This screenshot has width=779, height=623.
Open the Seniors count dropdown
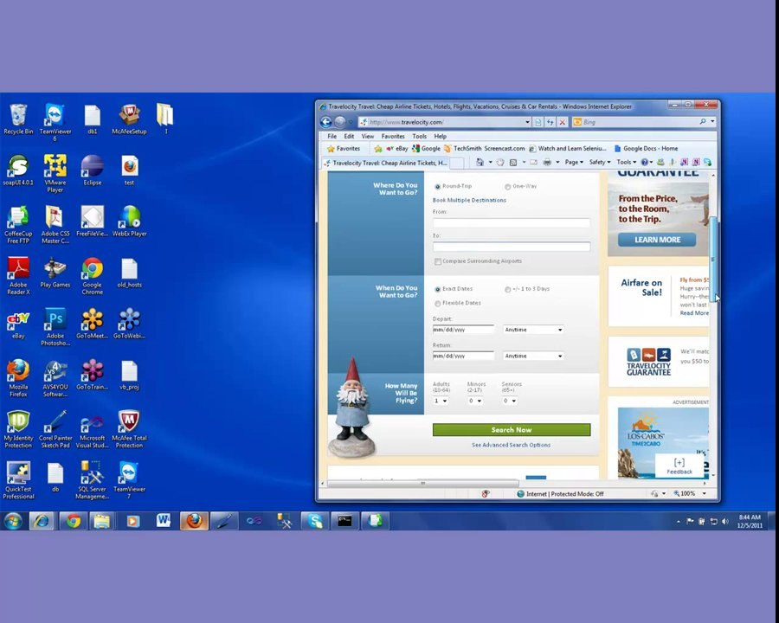(509, 401)
